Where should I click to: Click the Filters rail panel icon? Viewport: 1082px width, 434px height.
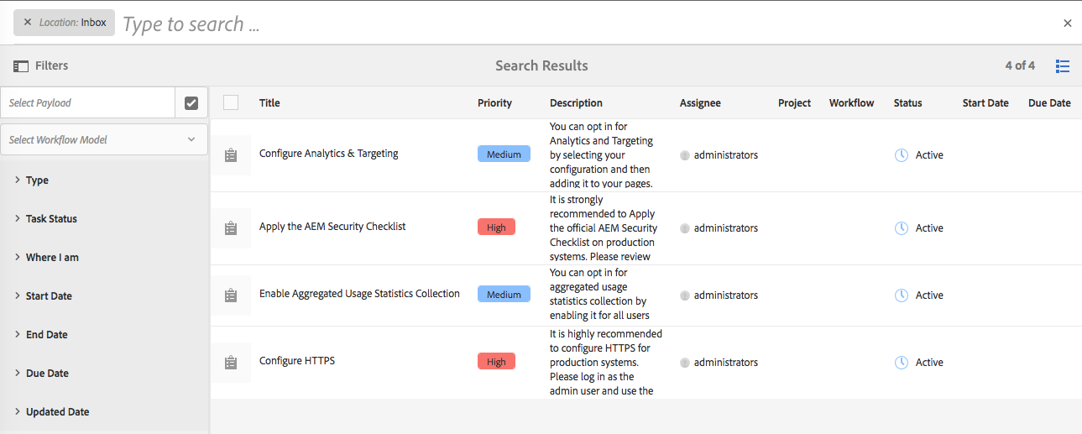(x=21, y=65)
